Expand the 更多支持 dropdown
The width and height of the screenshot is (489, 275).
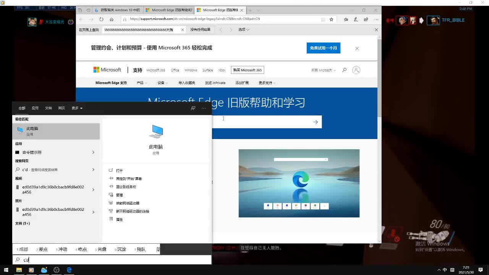pos(267,83)
